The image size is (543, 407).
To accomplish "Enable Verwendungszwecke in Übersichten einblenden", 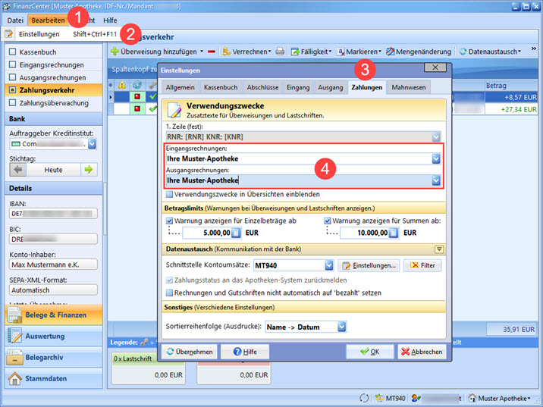I will click(x=169, y=194).
